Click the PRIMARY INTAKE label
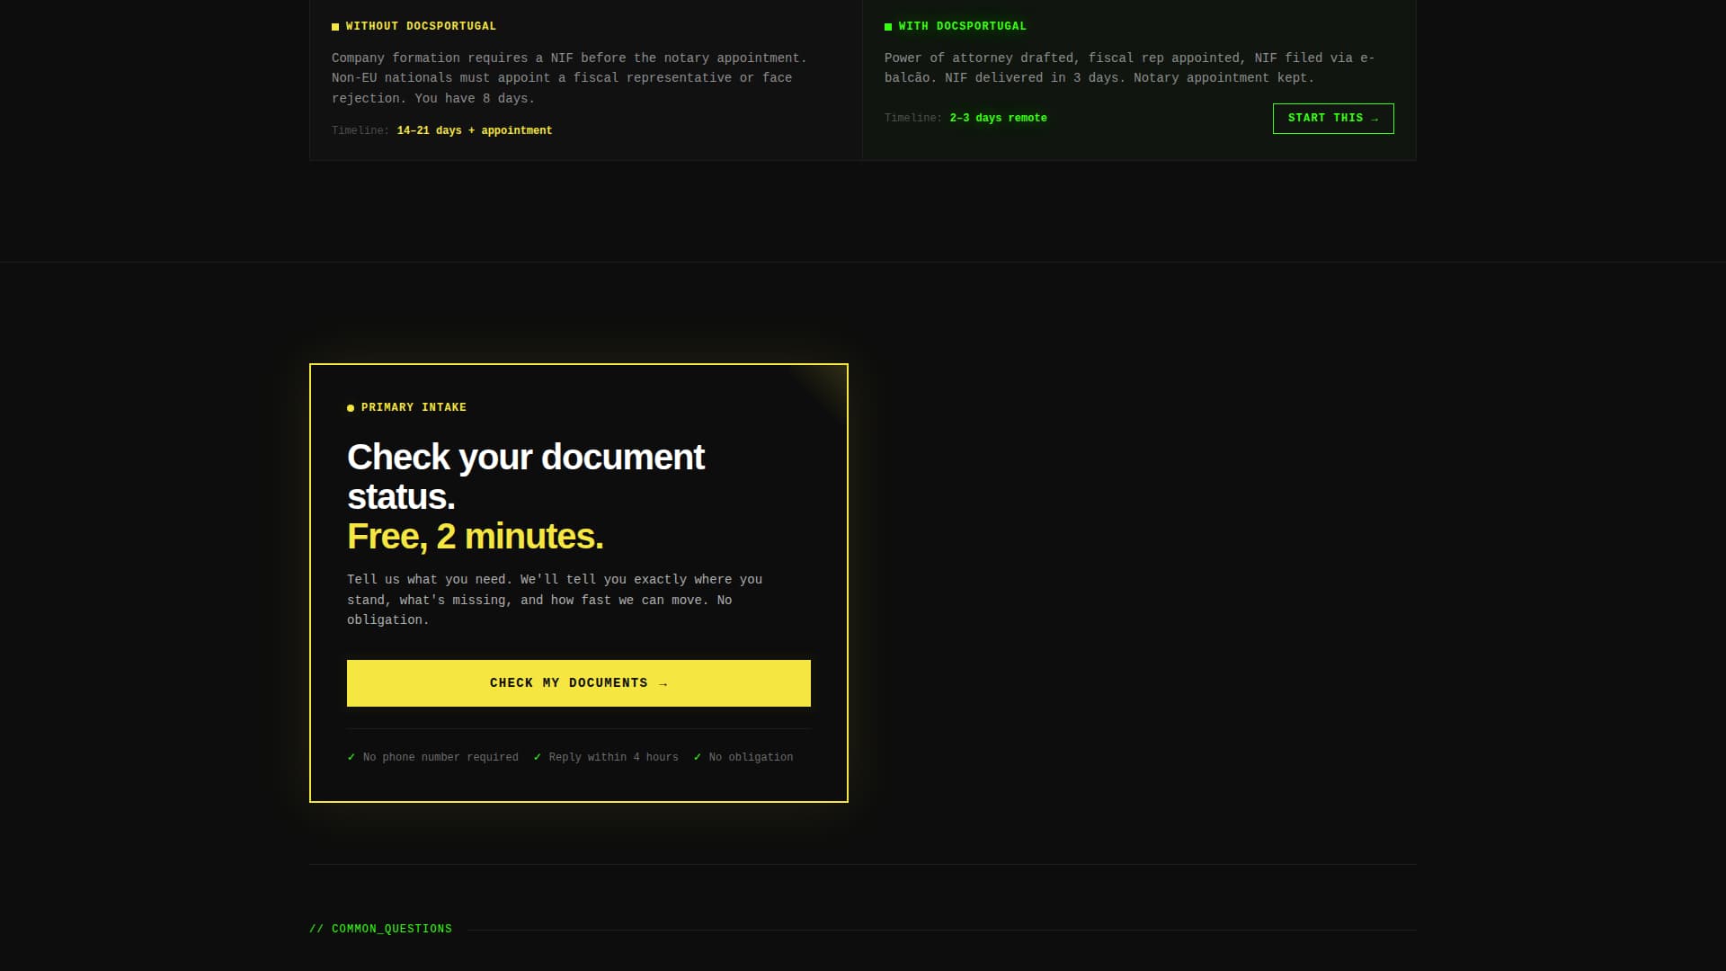This screenshot has height=971, width=1726. tap(414, 407)
